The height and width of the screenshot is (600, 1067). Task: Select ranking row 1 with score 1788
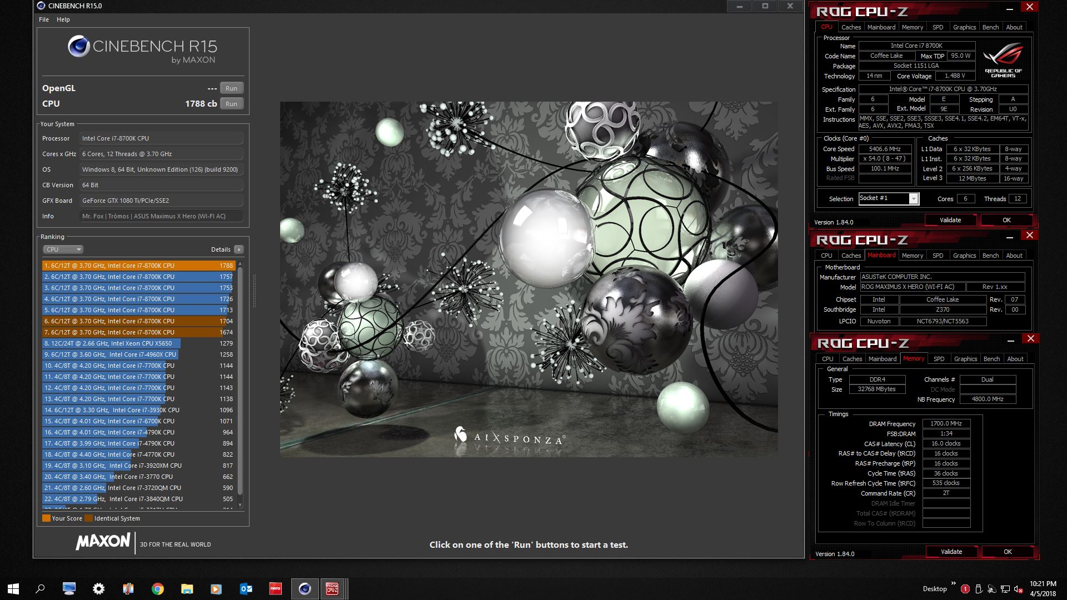point(139,266)
